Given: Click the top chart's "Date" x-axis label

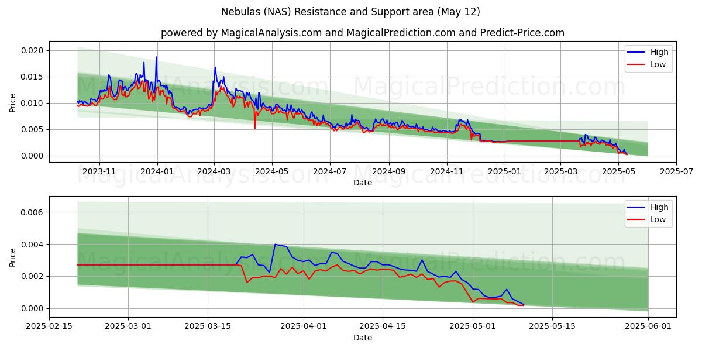Looking at the screenshot, I should [363, 183].
